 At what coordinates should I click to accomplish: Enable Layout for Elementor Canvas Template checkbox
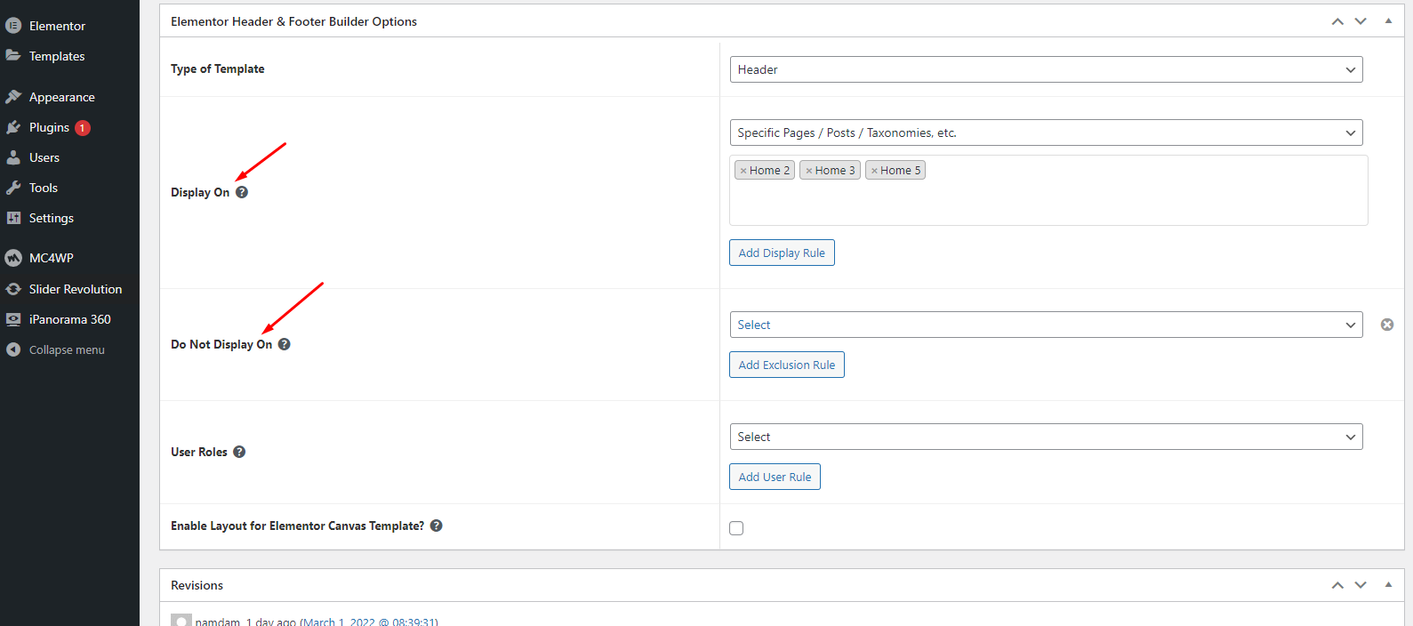pyautogui.click(x=736, y=528)
